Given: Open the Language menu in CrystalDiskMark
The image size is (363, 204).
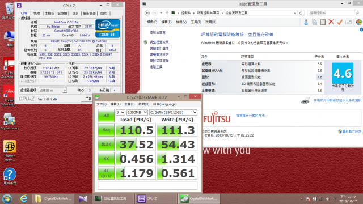Looking at the screenshot, I should [x=165, y=104].
